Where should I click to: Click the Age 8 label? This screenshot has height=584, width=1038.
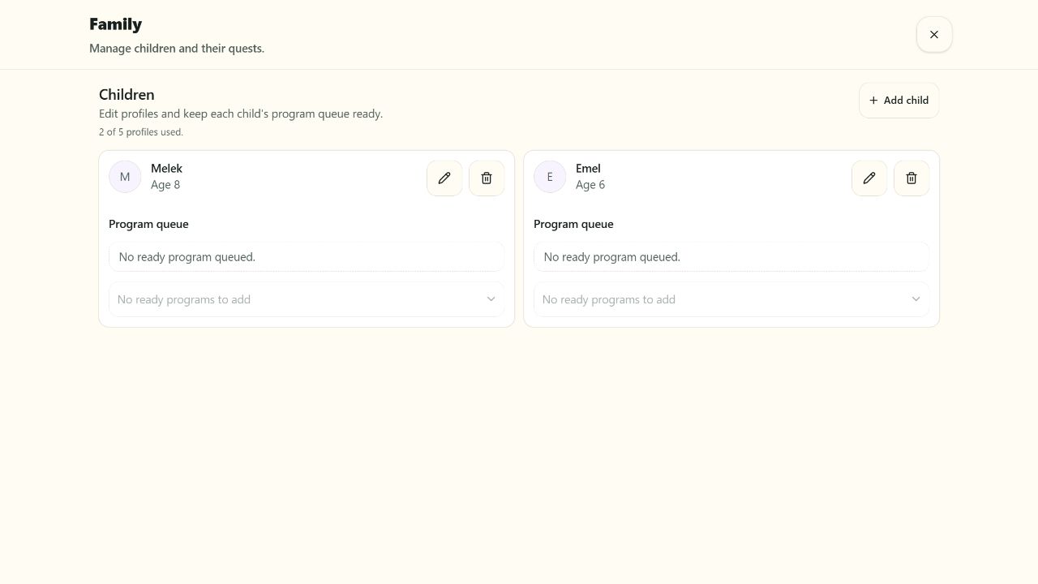165,185
